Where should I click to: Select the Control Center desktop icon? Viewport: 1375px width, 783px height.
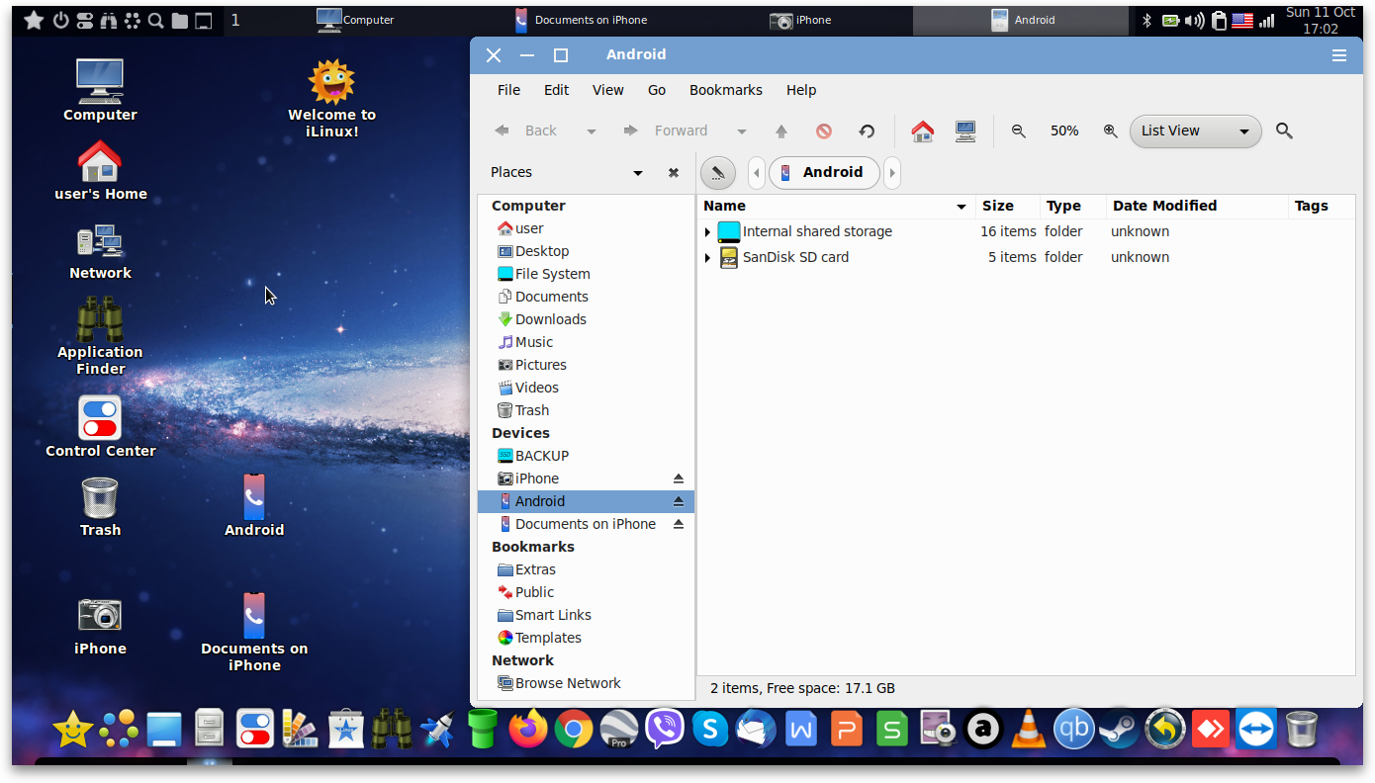[x=100, y=426]
